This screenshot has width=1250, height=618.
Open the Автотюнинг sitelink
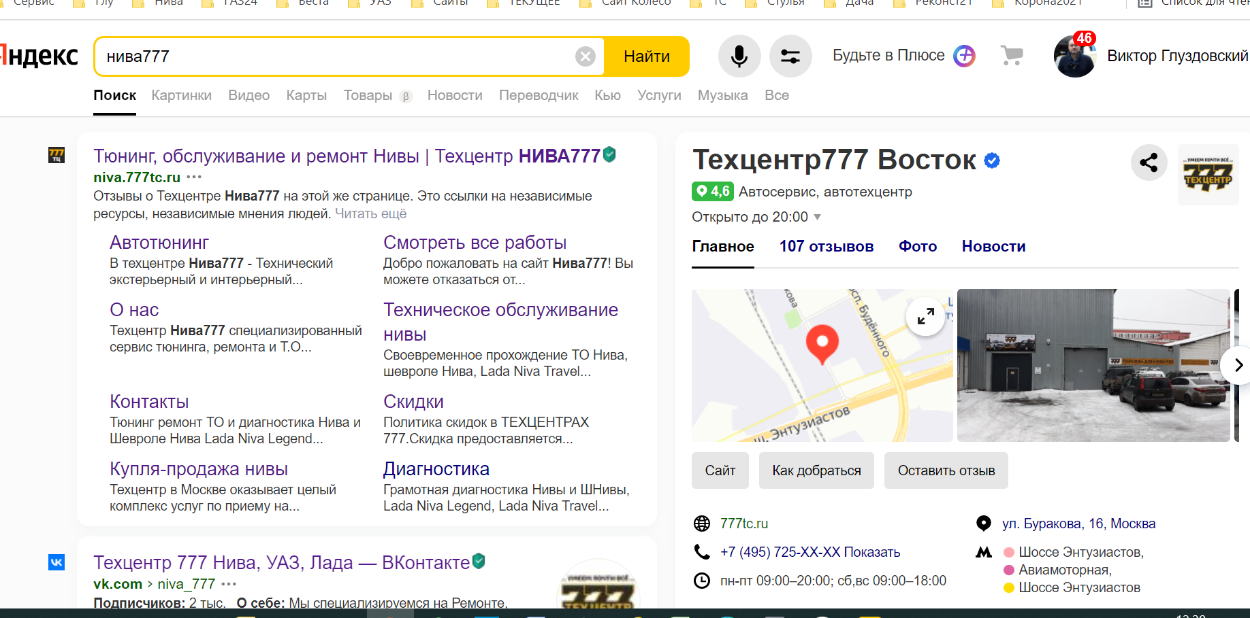coord(159,243)
